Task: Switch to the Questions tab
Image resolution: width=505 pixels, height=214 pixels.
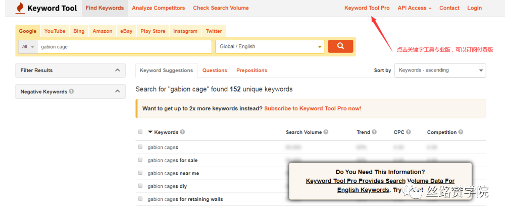Action: pos(215,70)
